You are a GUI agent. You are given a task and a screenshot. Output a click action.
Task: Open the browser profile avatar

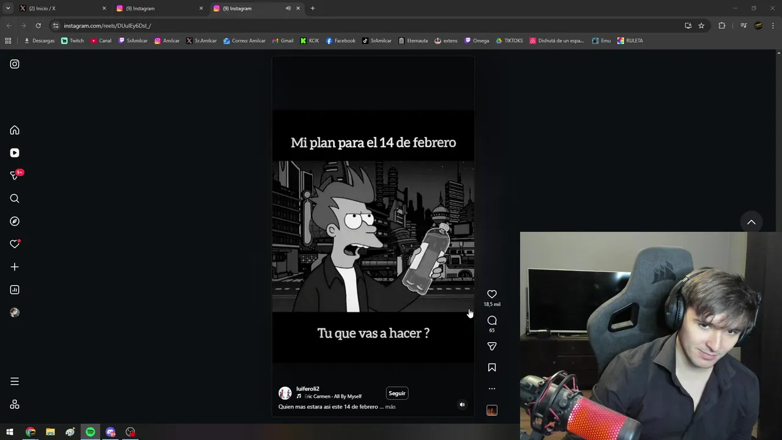[758, 26]
